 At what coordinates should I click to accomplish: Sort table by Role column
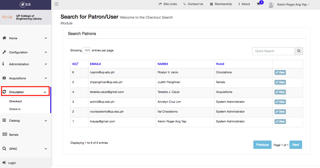[x=220, y=64]
